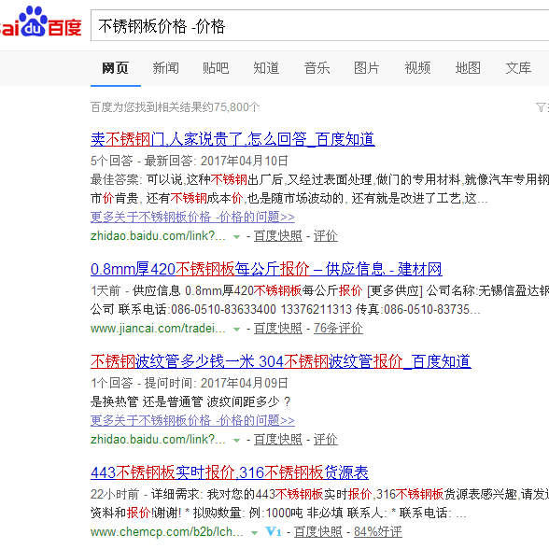The height and width of the screenshot is (549, 549).
Task: Open first 更多关于不锈钢板价格 问题 link
Action: (192, 217)
